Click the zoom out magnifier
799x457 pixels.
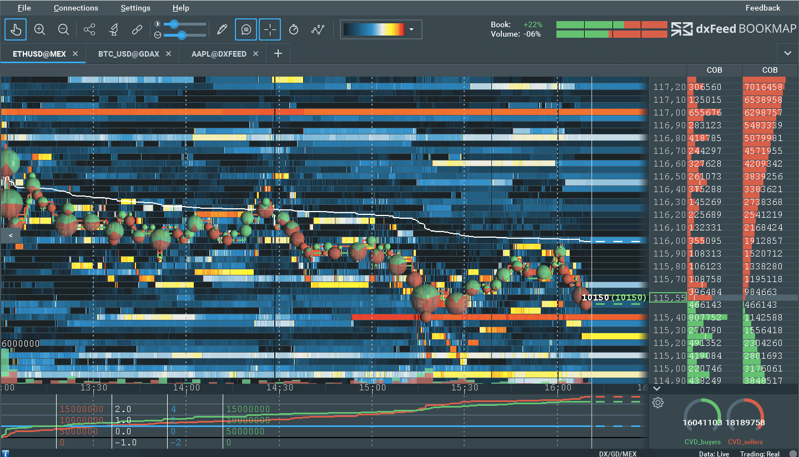[63, 29]
